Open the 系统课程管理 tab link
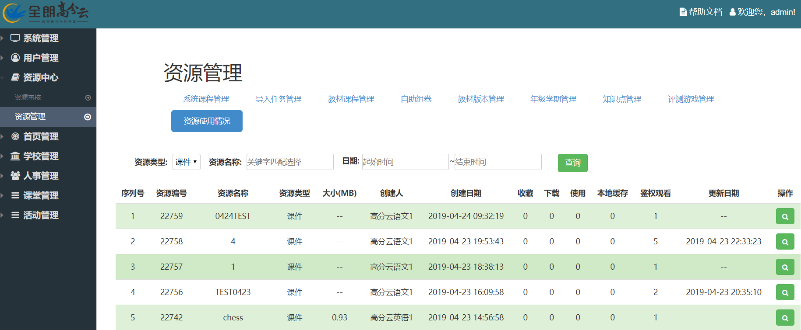 pyautogui.click(x=206, y=99)
